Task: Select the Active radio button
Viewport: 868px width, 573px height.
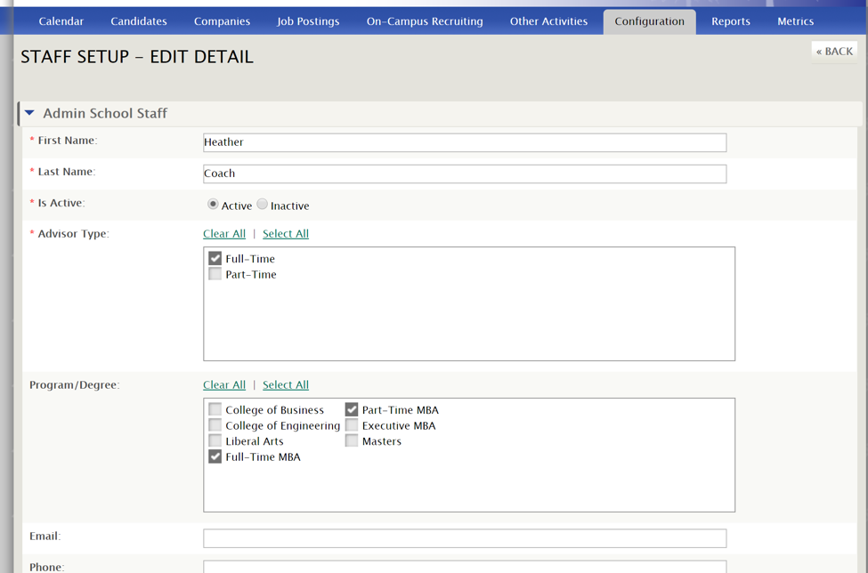Action: coord(213,204)
